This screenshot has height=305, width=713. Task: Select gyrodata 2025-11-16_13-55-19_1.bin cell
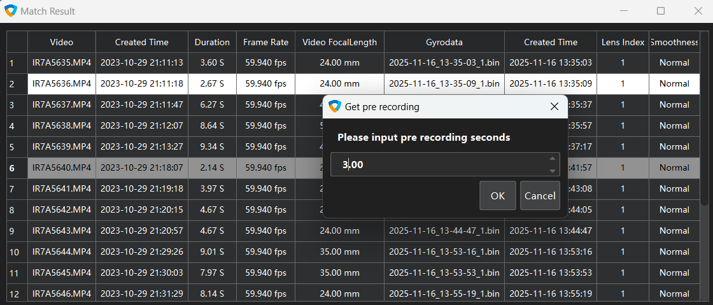pyautogui.click(x=444, y=294)
